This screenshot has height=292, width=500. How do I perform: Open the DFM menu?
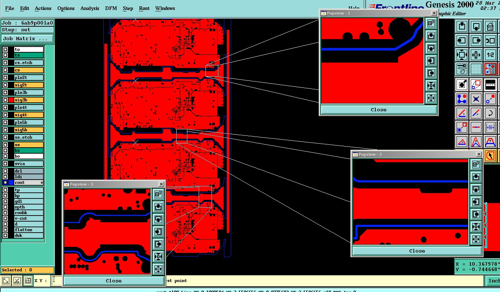pyautogui.click(x=111, y=8)
